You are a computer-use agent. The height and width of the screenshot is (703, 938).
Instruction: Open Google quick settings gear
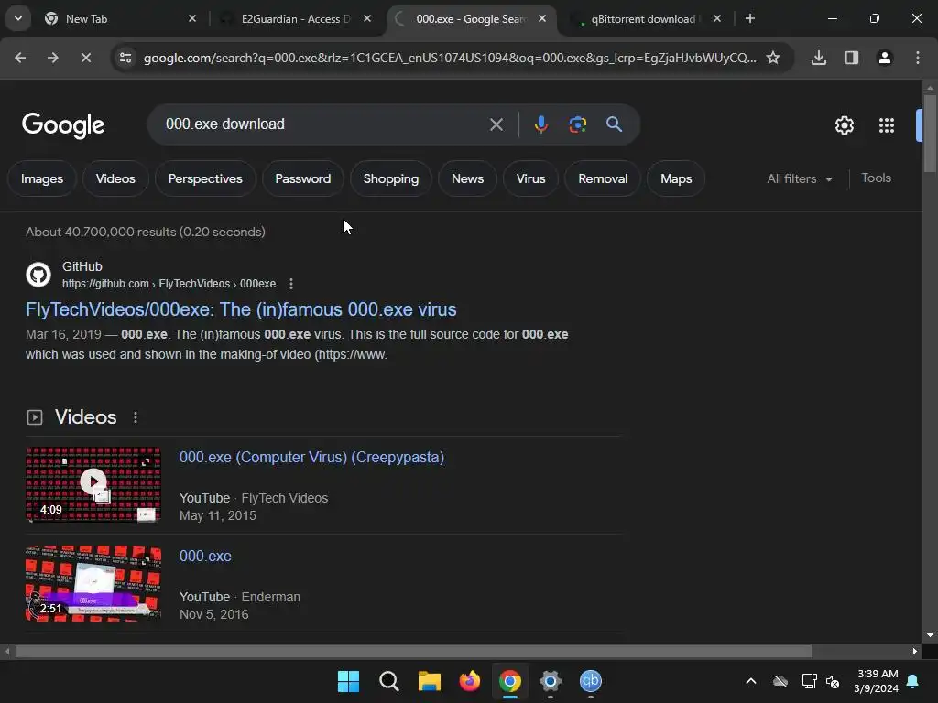(844, 125)
